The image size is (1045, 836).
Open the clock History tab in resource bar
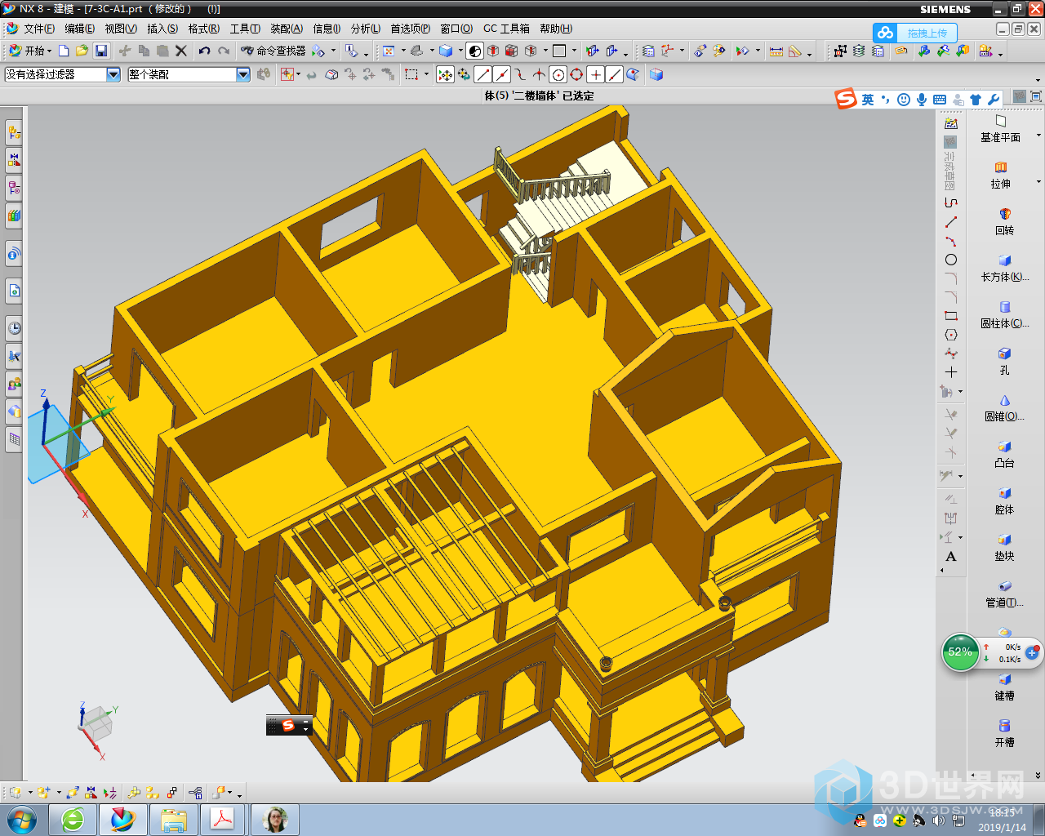(x=14, y=328)
